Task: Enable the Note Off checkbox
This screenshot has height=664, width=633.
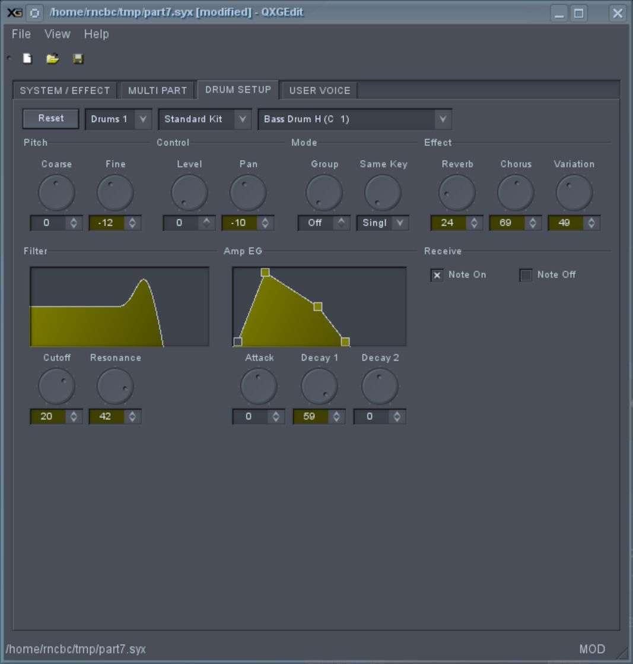Action: (x=526, y=275)
